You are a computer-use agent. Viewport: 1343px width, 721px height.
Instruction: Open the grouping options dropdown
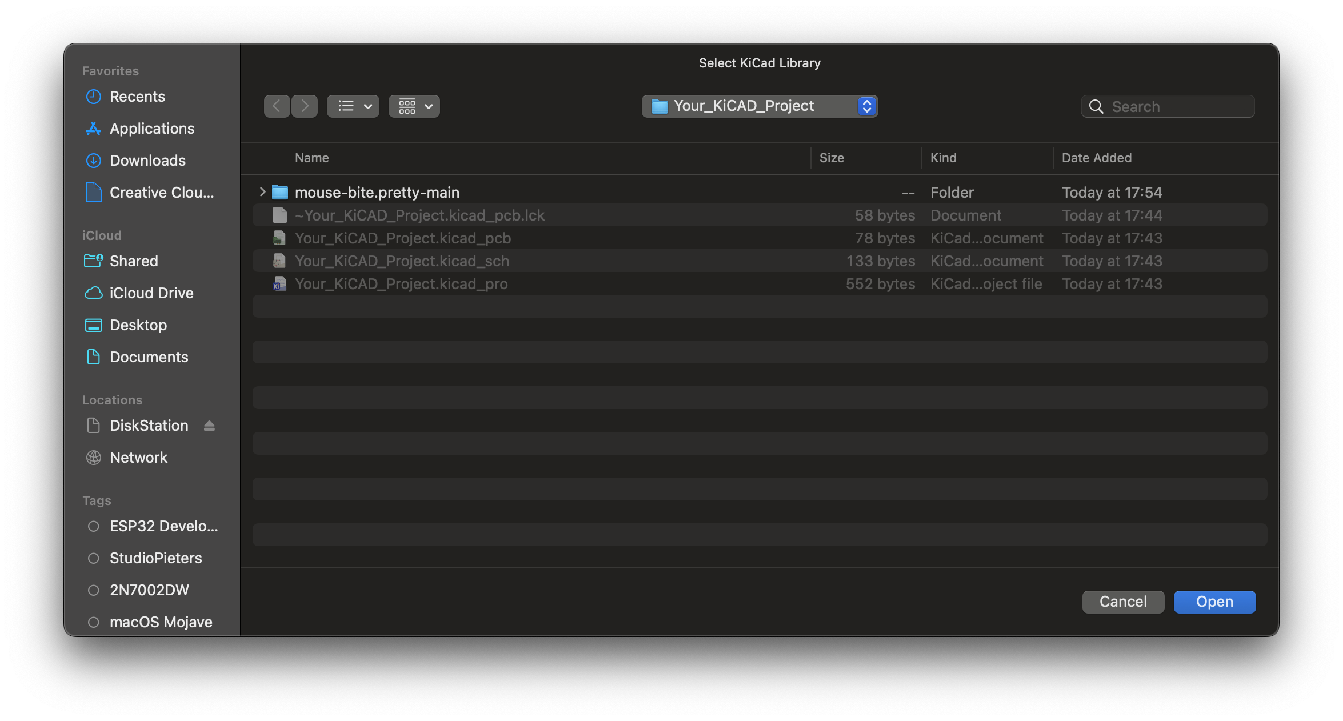click(414, 106)
